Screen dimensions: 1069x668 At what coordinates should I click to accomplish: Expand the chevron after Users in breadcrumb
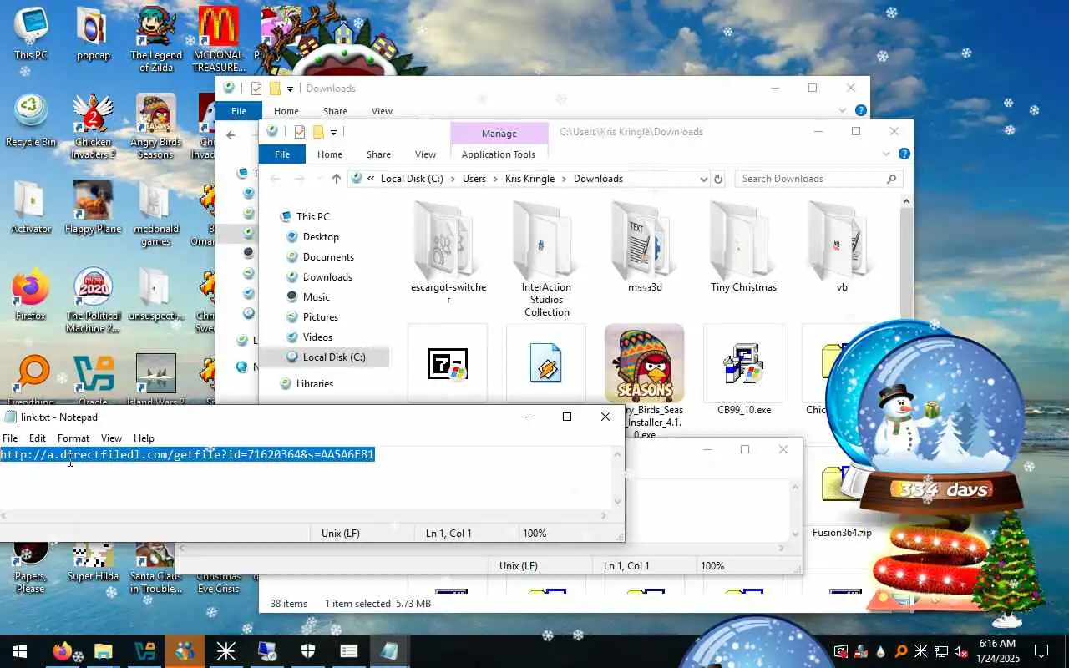[x=495, y=179]
